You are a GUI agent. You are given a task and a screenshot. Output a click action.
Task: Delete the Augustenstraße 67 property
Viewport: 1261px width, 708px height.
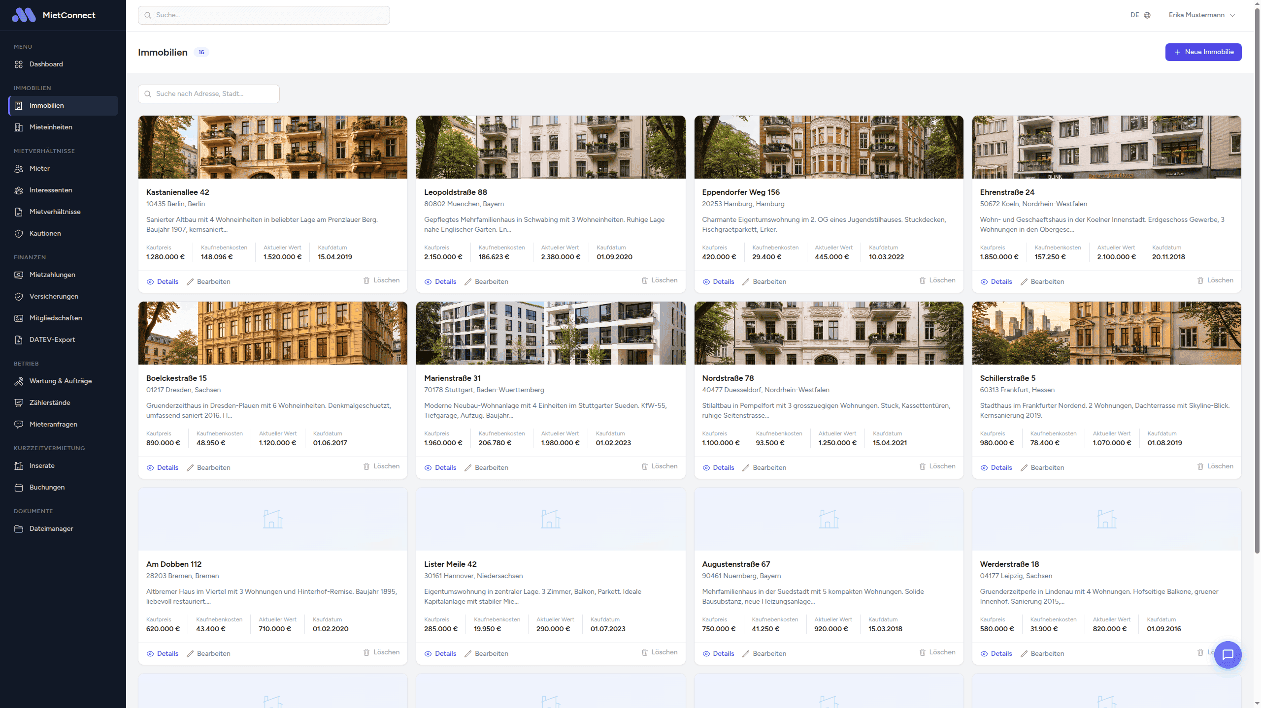click(937, 652)
